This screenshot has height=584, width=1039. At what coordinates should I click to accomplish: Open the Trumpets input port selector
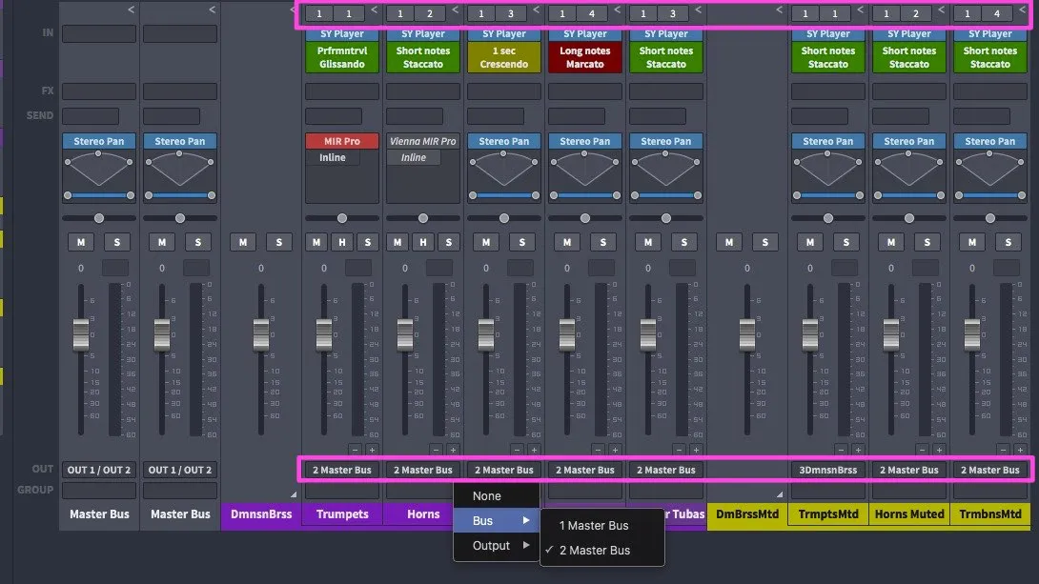click(x=318, y=13)
